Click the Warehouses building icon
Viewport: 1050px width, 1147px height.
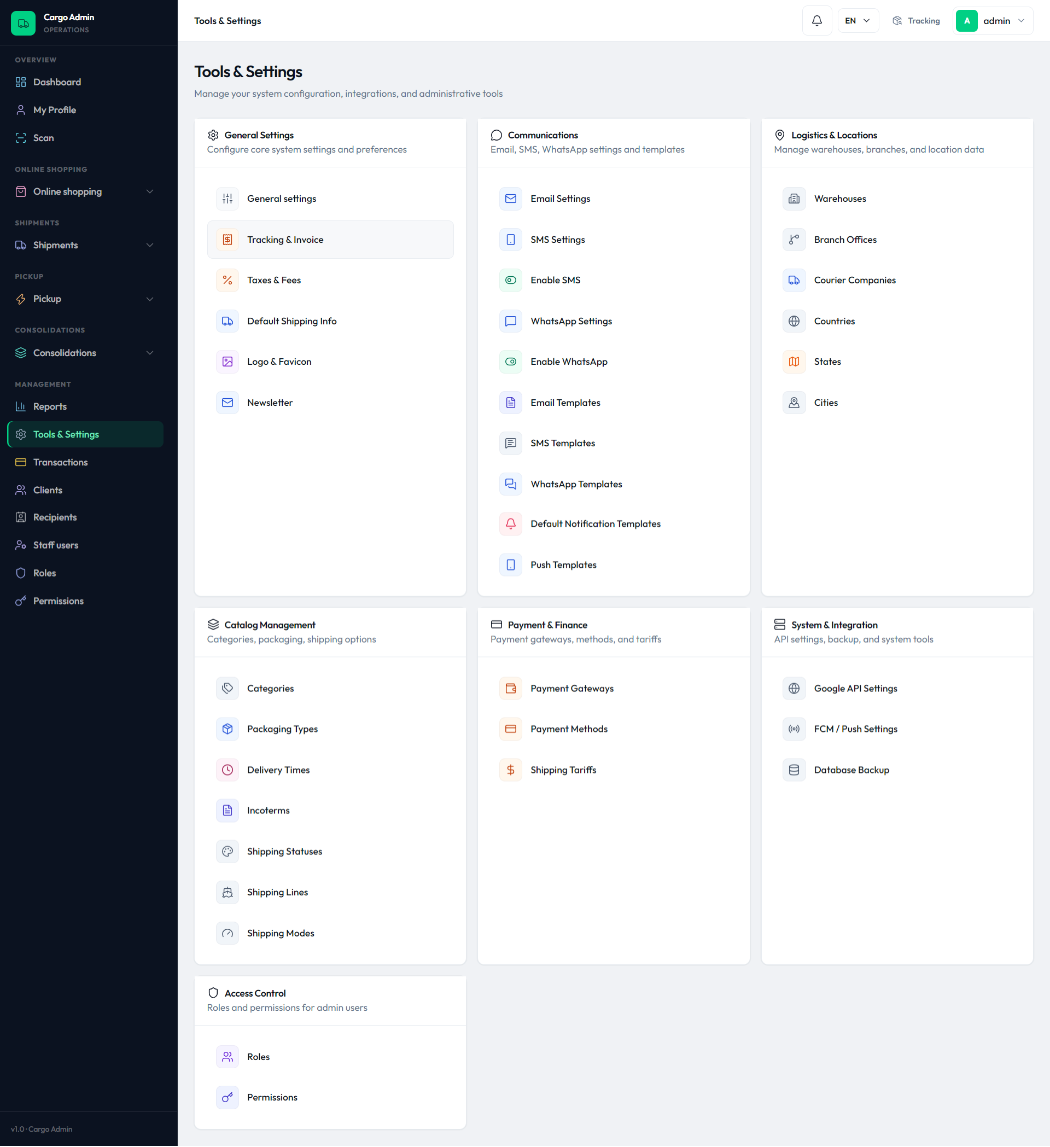(794, 199)
